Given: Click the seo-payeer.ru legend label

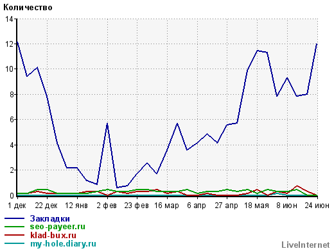Looking at the screenshot, I should [x=57, y=227].
